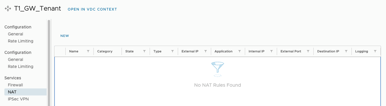Click the Name column filter icon
The image size is (386, 106).
(88, 51)
